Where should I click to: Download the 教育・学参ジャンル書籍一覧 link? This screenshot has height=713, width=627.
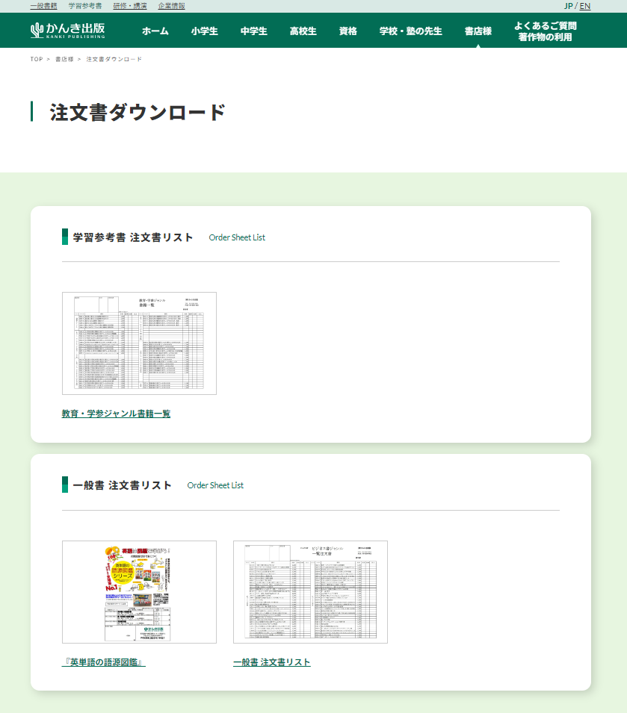[116, 414]
